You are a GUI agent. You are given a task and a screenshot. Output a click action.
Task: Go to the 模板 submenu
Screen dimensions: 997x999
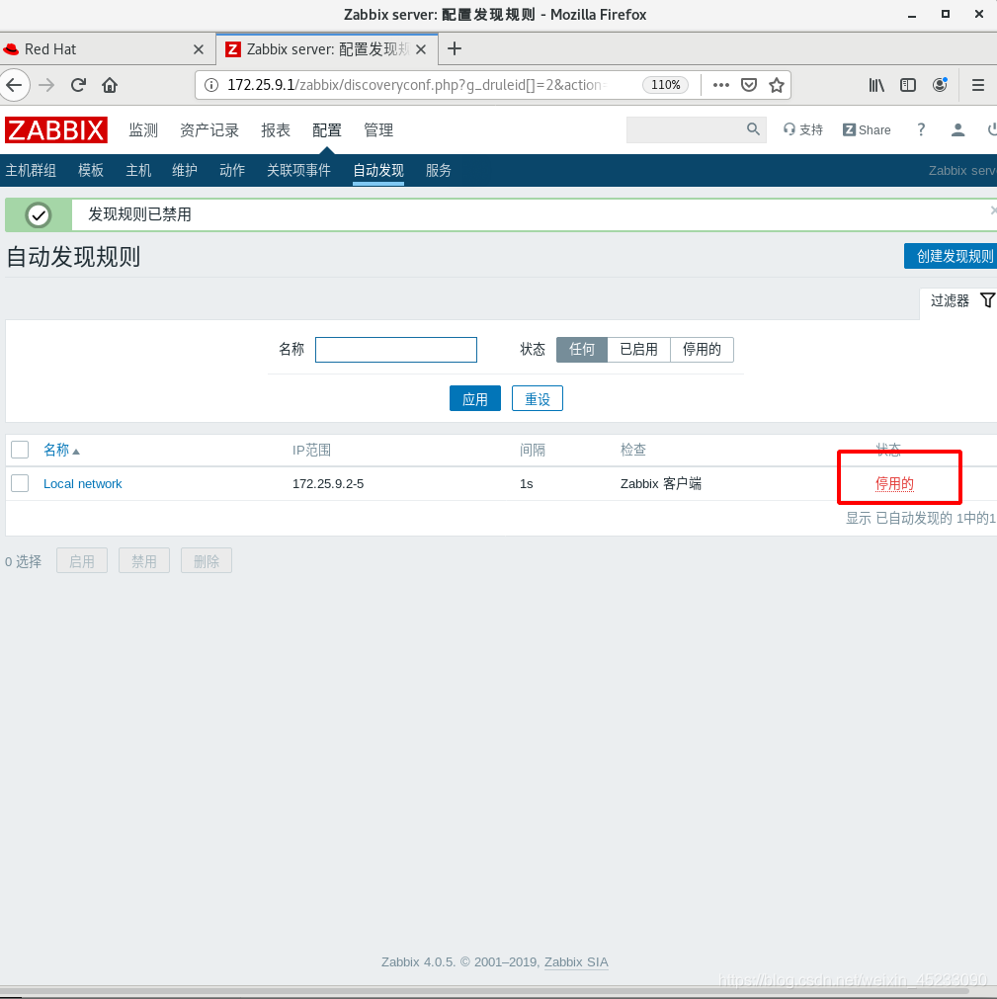point(91,170)
